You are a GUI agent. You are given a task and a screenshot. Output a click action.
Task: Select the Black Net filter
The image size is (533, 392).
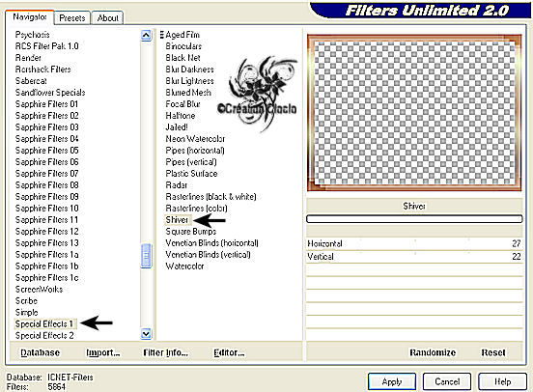pos(182,58)
